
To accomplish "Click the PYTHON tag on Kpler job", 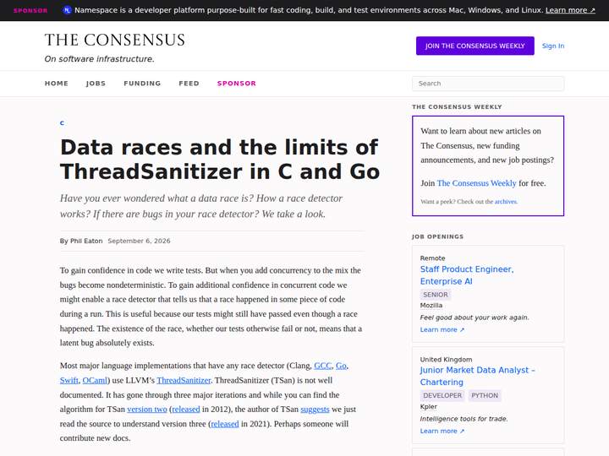I will click(485, 395).
